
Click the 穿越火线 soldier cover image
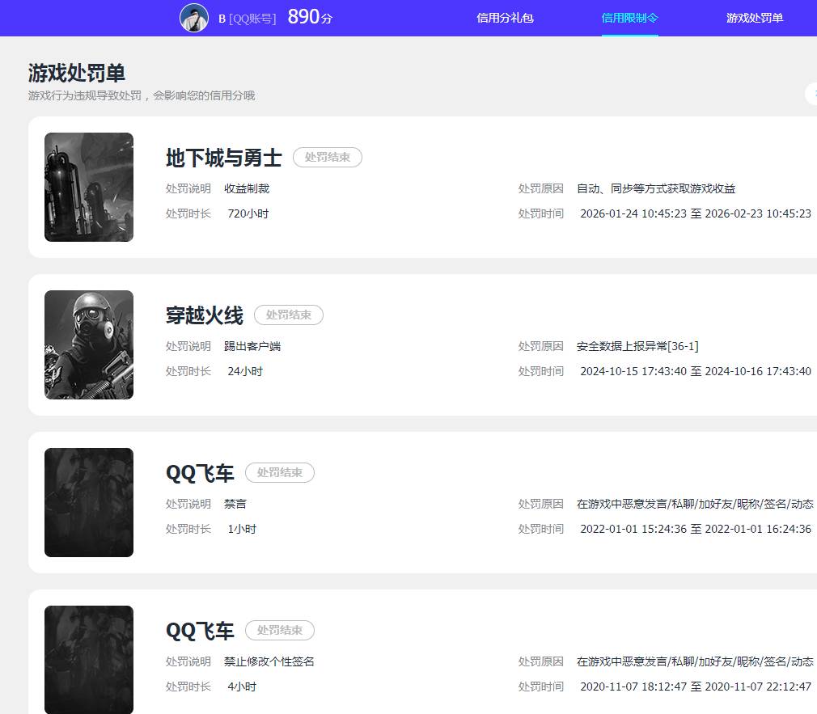click(89, 344)
